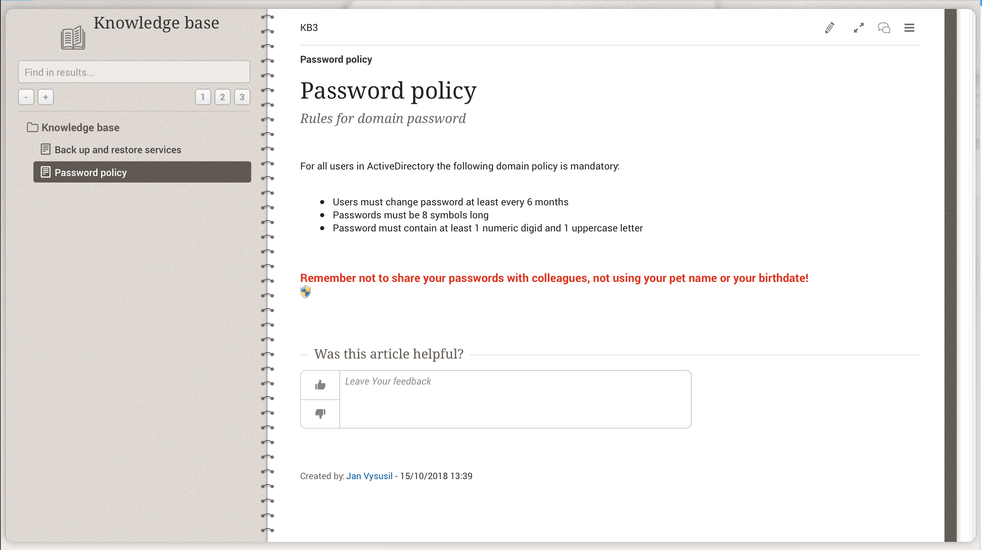Show tree level 1 button

(203, 97)
